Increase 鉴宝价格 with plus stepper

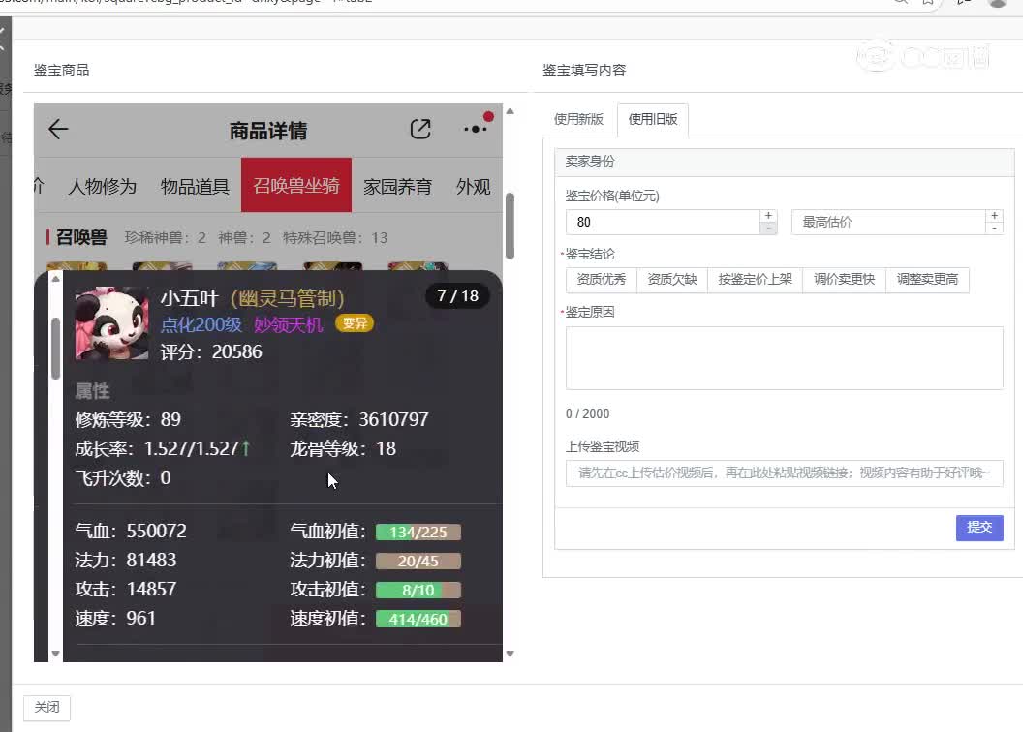click(x=768, y=216)
